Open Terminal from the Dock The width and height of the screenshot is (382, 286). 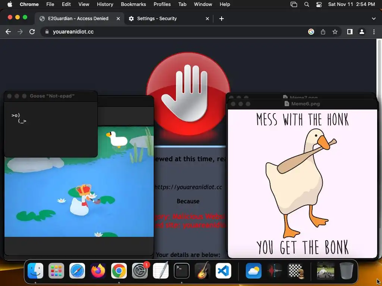coord(182,271)
